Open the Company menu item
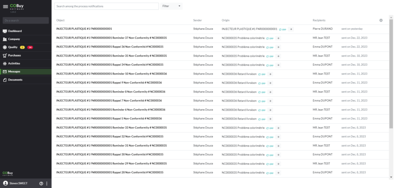 click(14, 39)
